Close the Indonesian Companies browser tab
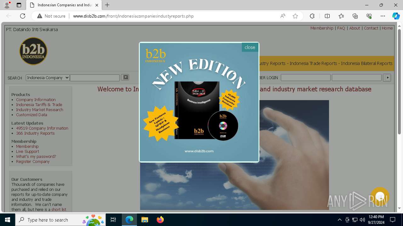Viewport: 403px width, 226px height. (x=97, y=5)
